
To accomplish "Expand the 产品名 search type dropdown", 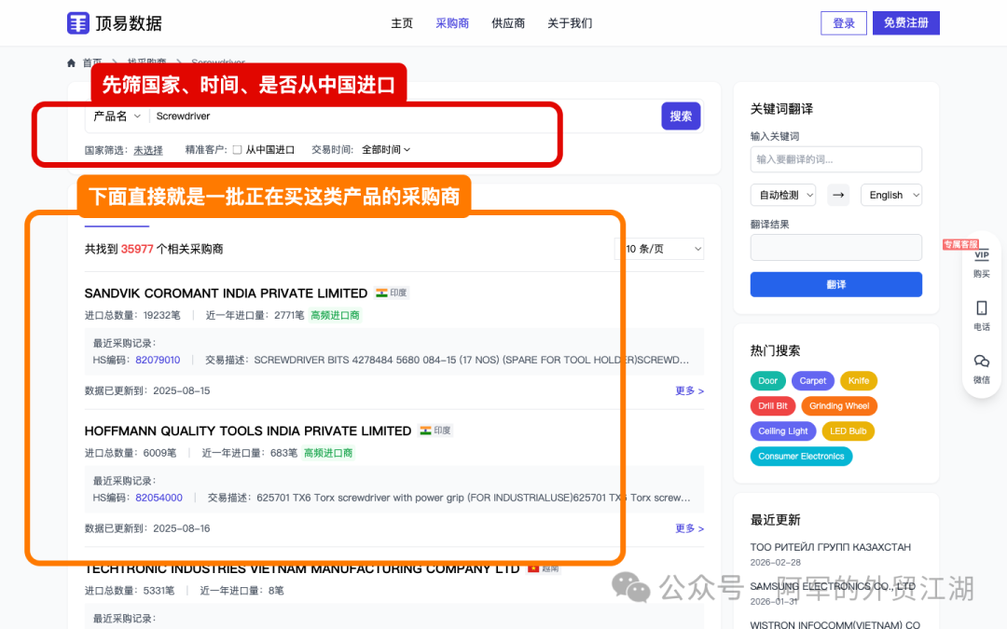I will (x=117, y=116).
